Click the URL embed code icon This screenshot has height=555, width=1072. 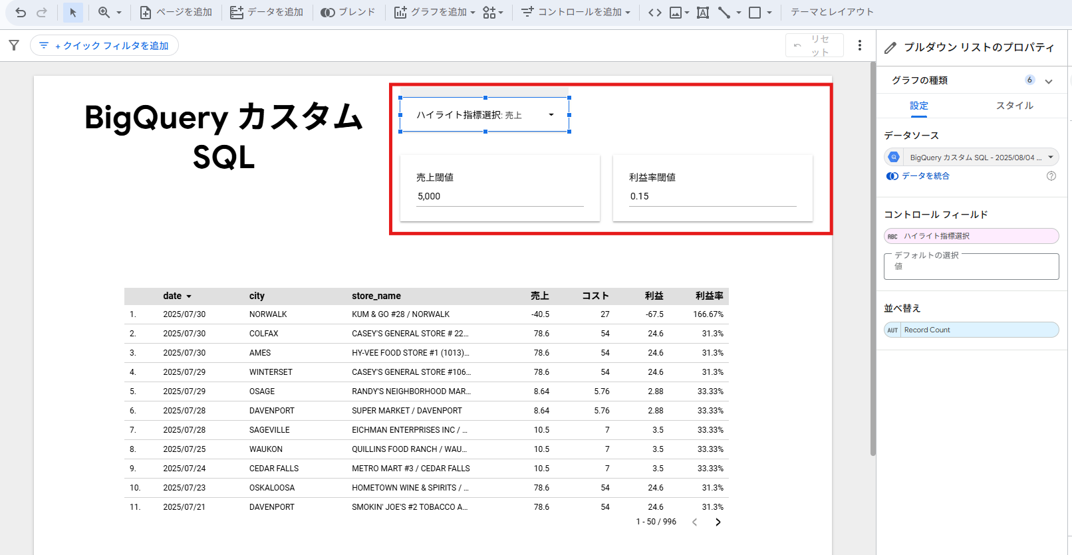(655, 12)
